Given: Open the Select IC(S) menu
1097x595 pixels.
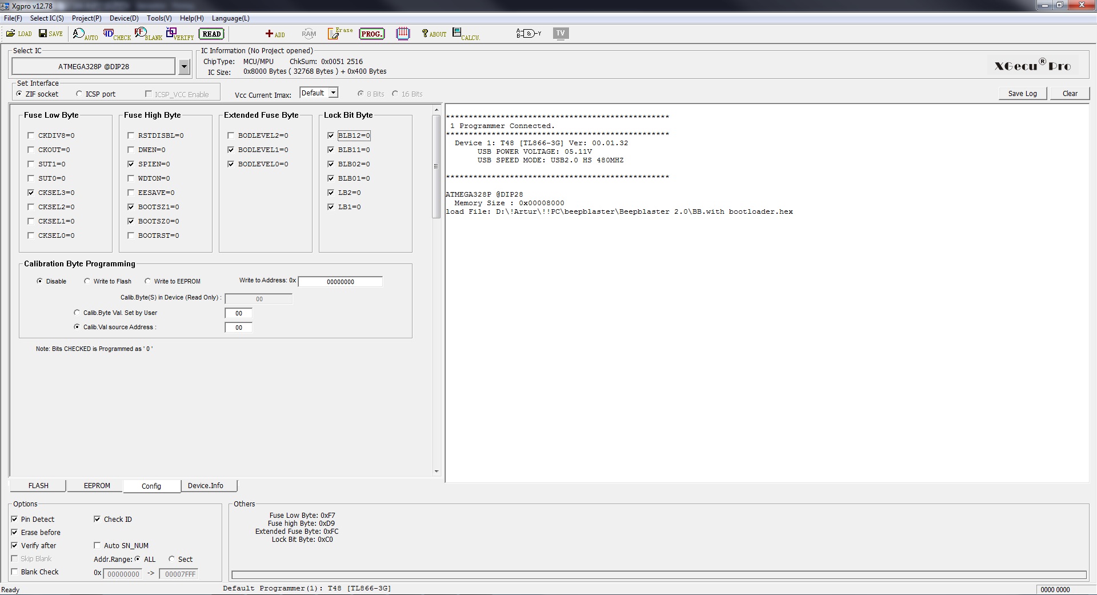Looking at the screenshot, I should coord(47,18).
